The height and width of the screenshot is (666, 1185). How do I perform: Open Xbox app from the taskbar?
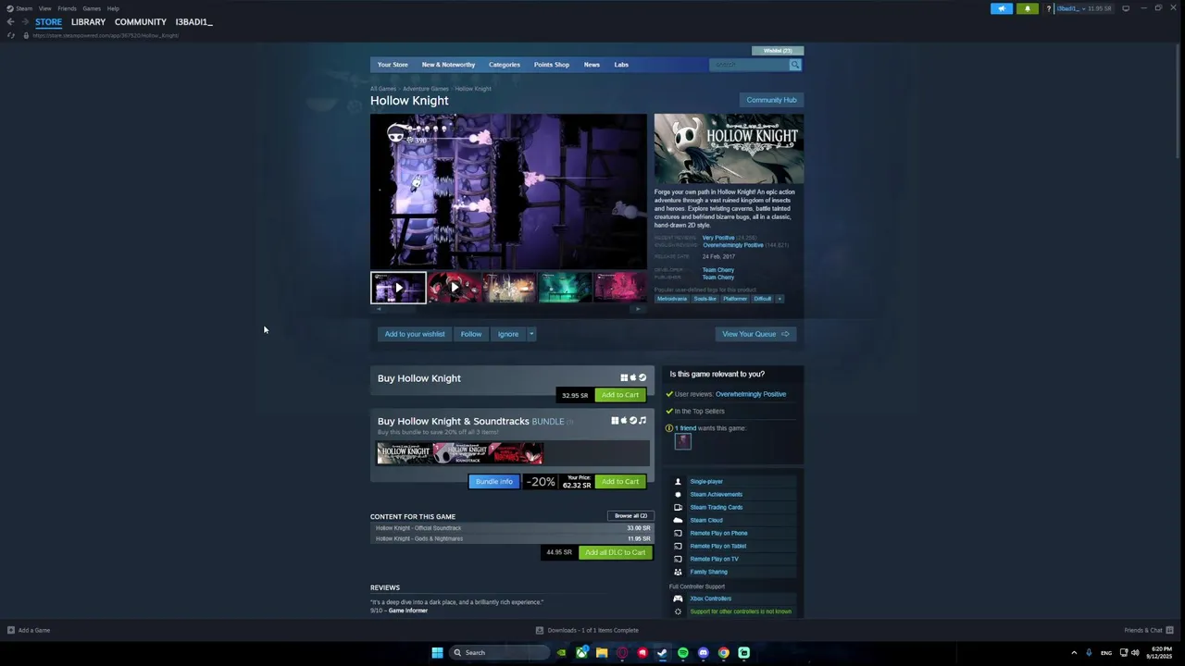(x=581, y=652)
